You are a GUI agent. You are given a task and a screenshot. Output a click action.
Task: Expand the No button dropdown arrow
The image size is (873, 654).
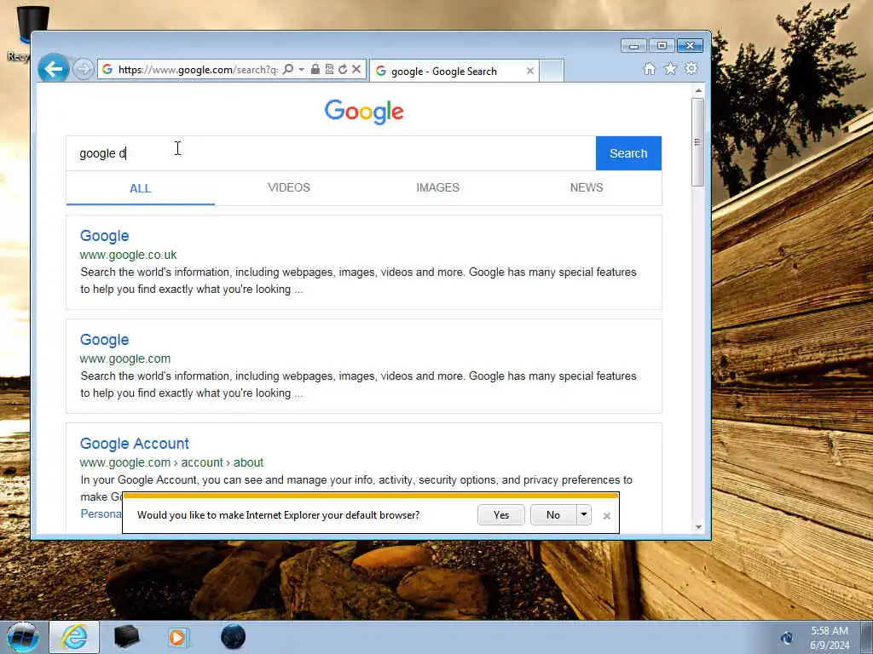(x=583, y=515)
